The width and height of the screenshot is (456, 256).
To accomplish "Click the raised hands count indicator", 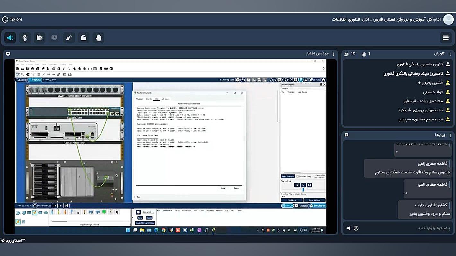I will pos(366,54).
